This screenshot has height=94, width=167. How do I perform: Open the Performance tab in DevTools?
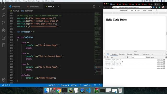point(146,54)
